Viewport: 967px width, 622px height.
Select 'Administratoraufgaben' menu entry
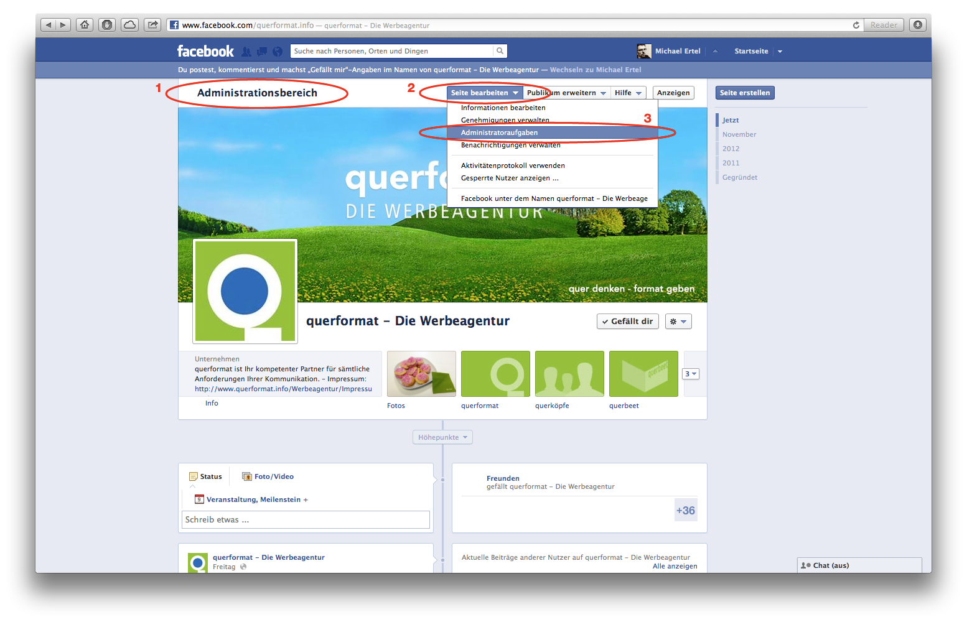[553, 132]
